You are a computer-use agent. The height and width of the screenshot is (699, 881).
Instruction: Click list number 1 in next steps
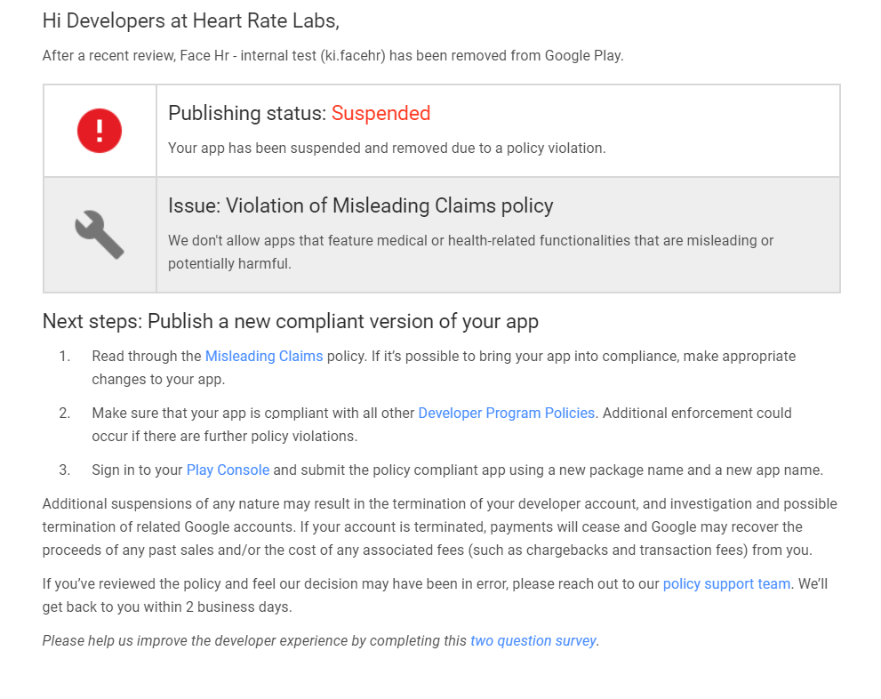(x=64, y=356)
